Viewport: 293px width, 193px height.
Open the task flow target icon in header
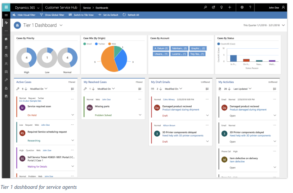point(213,8)
